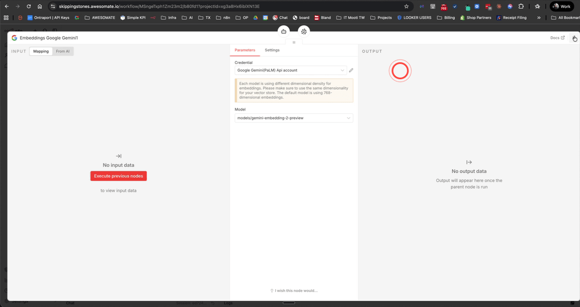Open the Google Drive bookmark icon
The image size is (580, 307).
[x=256, y=17]
